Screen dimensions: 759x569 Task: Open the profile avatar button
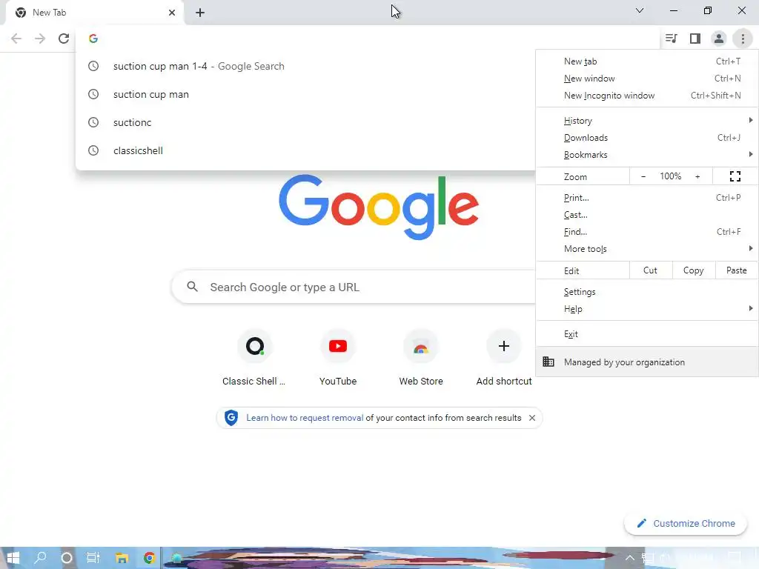pyautogui.click(x=719, y=39)
